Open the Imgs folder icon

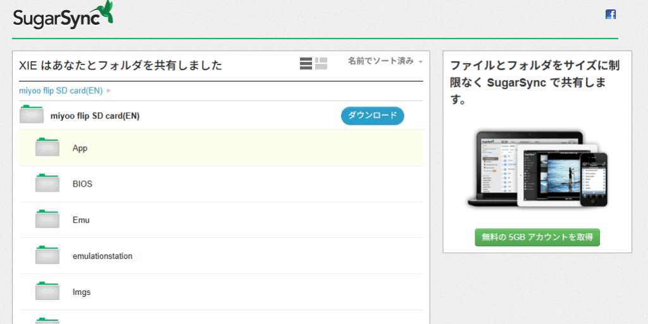click(47, 291)
